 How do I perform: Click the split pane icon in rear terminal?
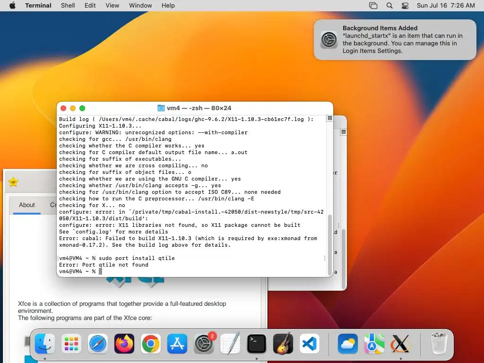[x=343, y=132]
